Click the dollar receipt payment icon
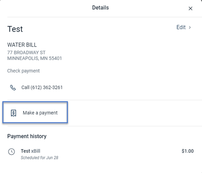This screenshot has width=202, height=173. pos(14,113)
